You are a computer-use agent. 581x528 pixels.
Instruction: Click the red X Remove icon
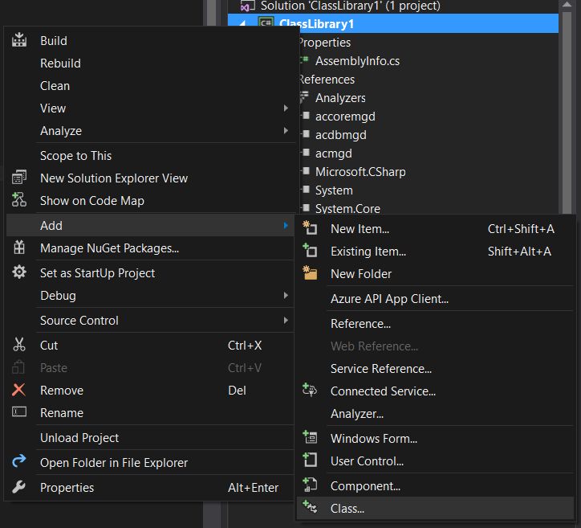[19, 390]
